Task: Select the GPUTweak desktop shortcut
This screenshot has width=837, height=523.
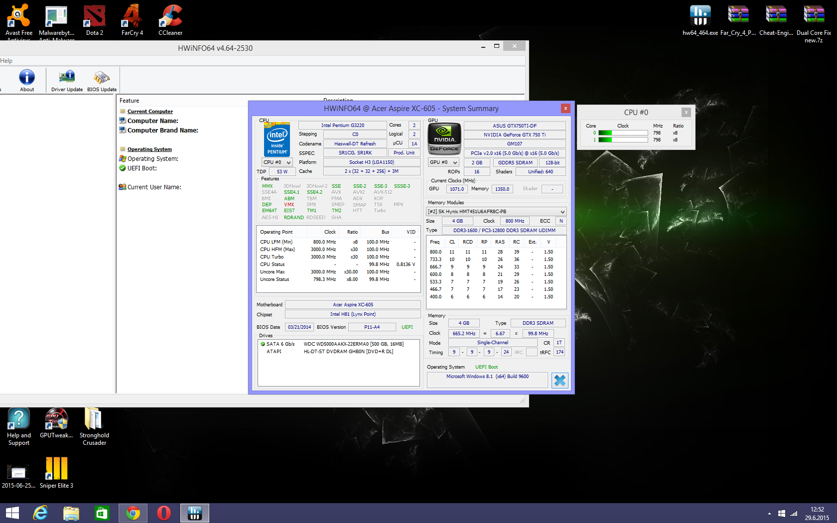Action: [x=56, y=423]
